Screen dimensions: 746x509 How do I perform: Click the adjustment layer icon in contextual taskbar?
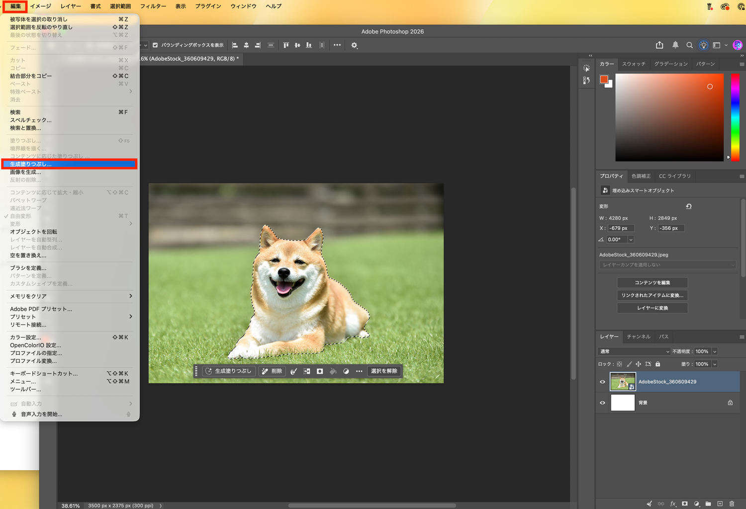tap(346, 371)
